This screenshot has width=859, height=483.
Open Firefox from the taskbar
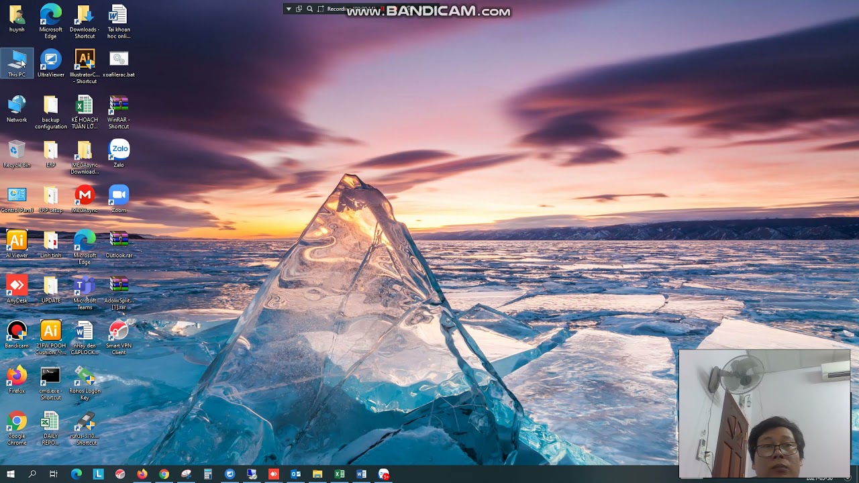tap(142, 474)
